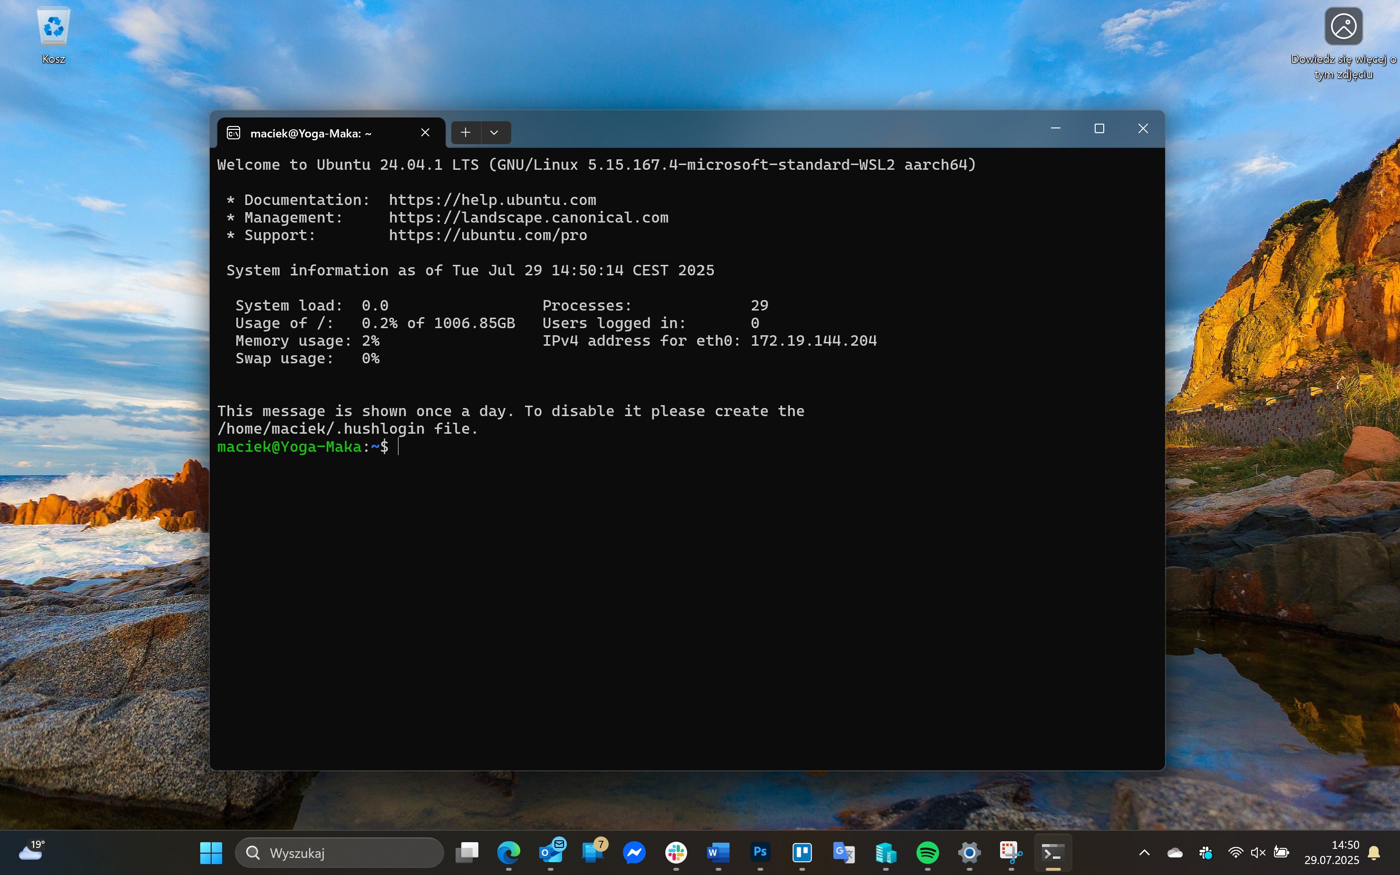Click the maciek@Yoga-Maka shell prompt
Screen dimensions: 1400x875
coord(302,447)
